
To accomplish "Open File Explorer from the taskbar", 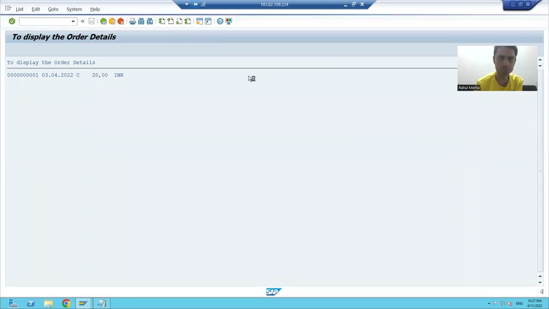I will tap(48, 303).
